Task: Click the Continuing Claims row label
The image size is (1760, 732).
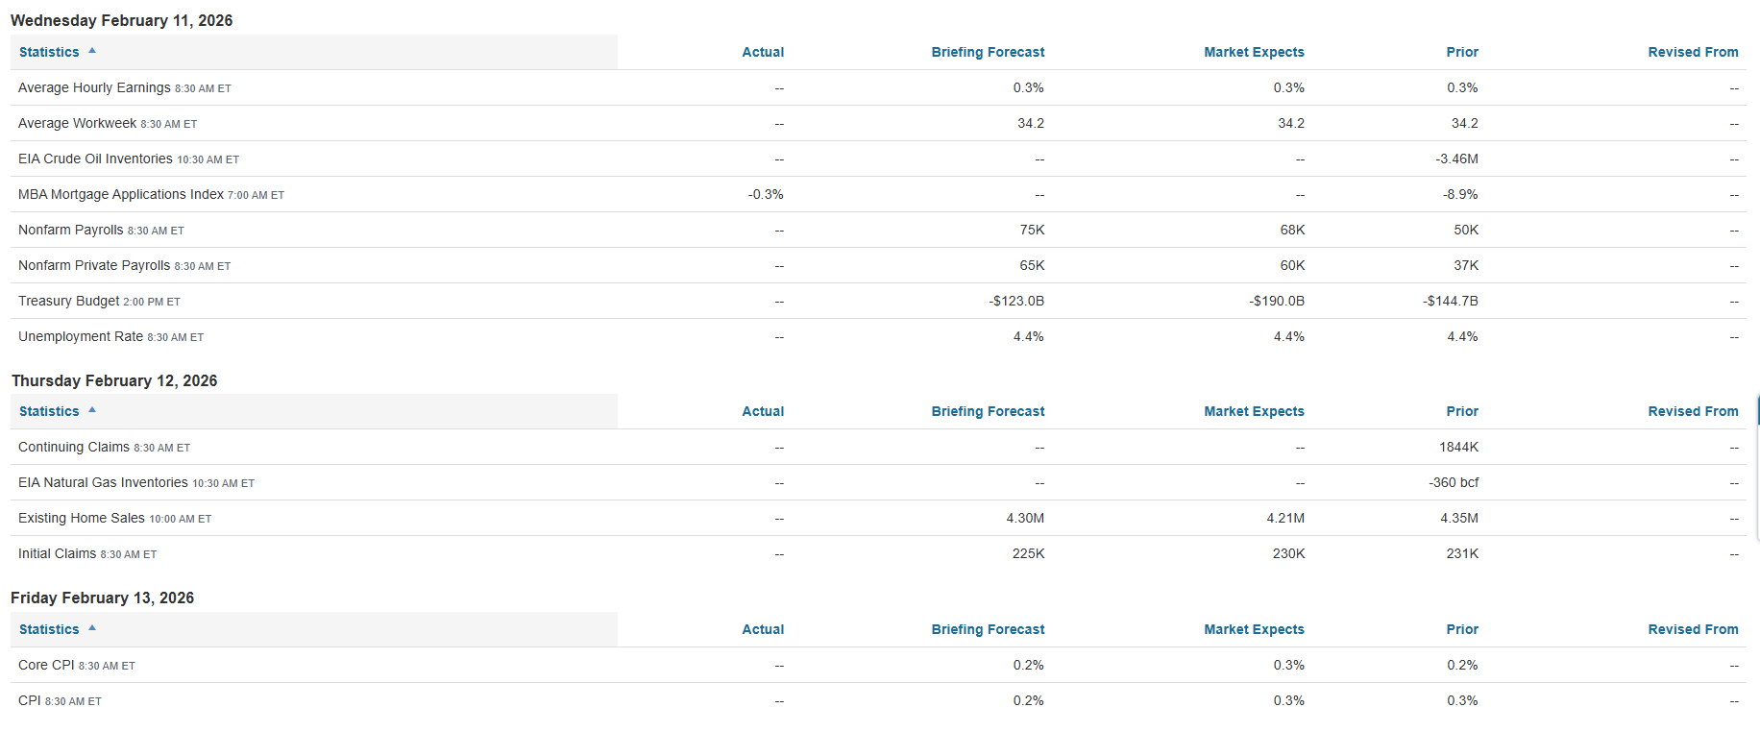Action: pyautogui.click(x=74, y=448)
